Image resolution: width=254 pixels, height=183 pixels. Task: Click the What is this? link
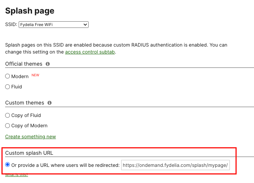[16, 175]
